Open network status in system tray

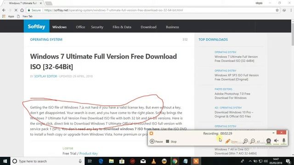click(x=260, y=161)
